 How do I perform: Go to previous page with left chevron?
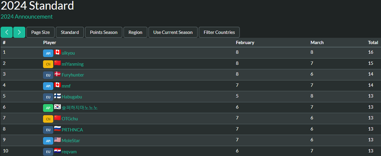click(6, 32)
